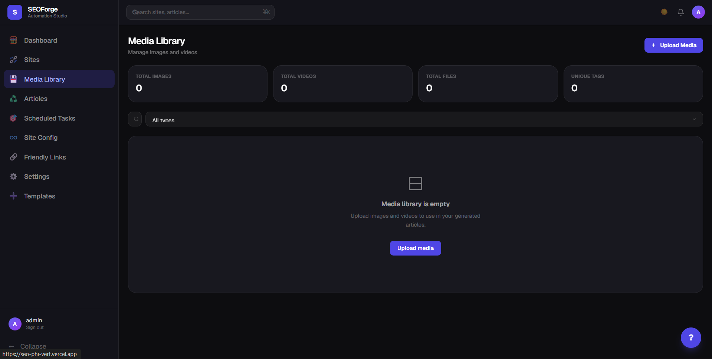Click the Friendly Links chain icon
This screenshot has width=712, height=359.
tap(13, 157)
